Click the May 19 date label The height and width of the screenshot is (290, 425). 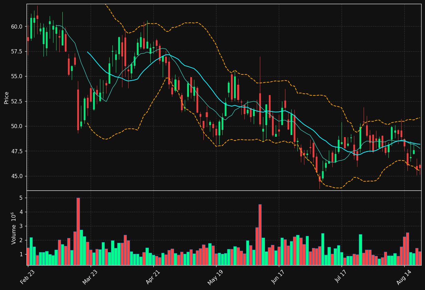215,277
